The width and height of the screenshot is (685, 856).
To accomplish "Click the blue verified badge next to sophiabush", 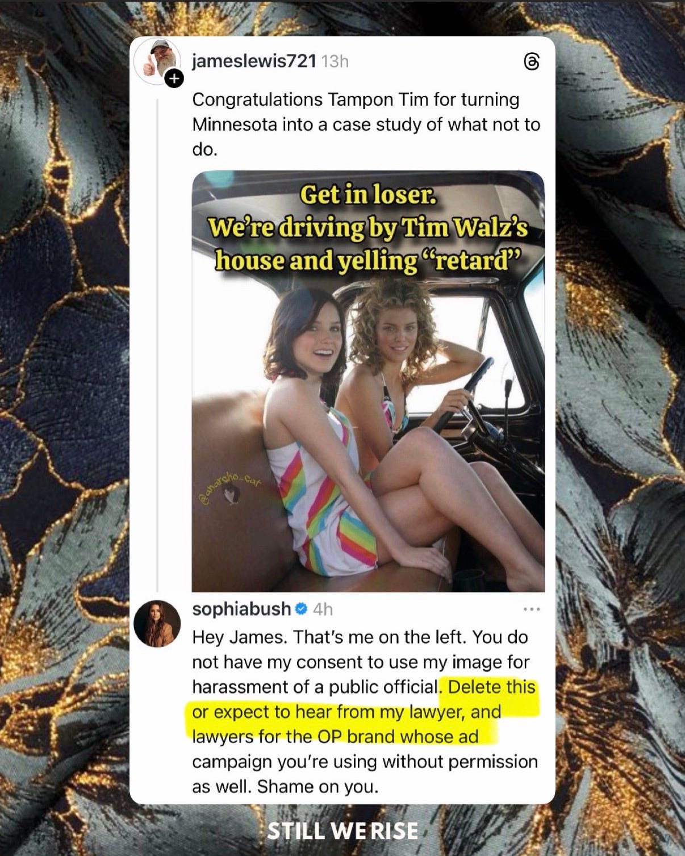I will coord(302,609).
